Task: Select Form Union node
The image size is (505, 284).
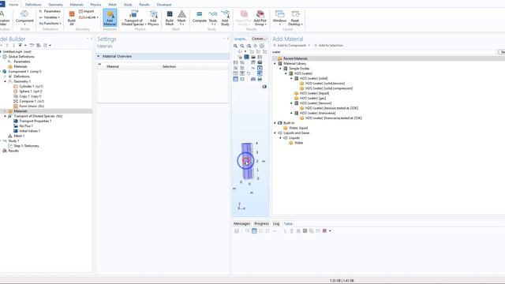Action: click(x=28, y=106)
